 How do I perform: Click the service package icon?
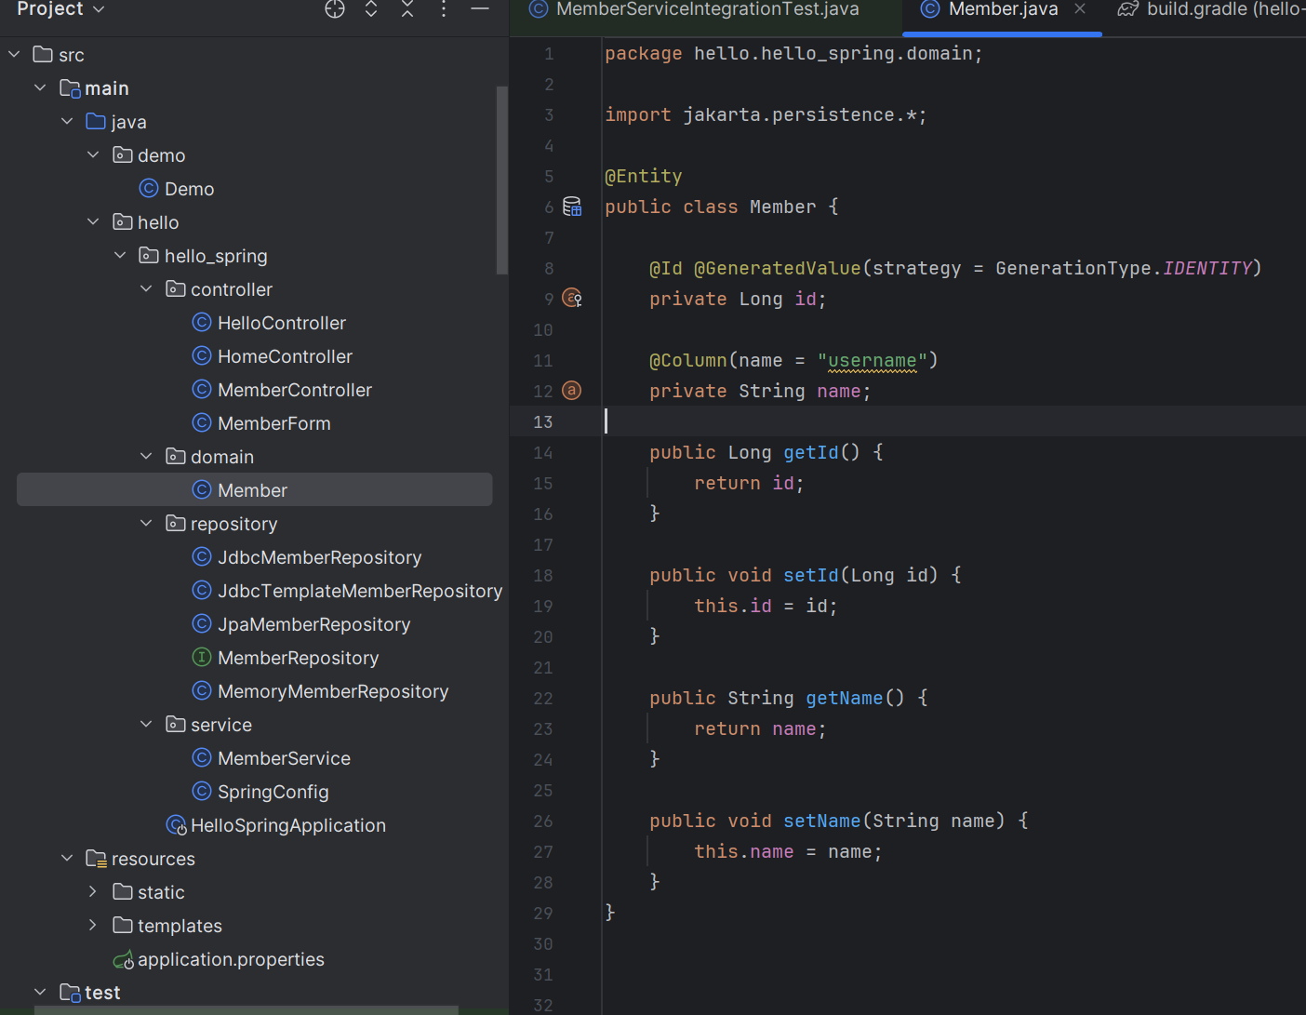[x=176, y=724]
